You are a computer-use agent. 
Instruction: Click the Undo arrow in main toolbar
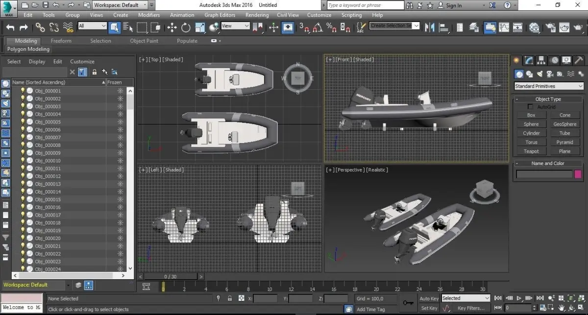coord(10,27)
